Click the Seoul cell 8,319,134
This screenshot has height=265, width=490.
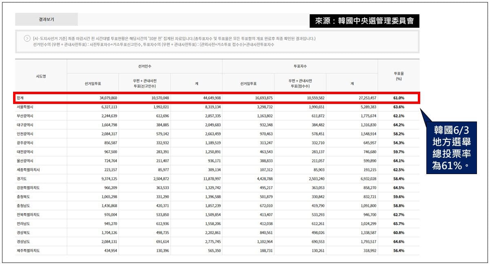coord(213,107)
